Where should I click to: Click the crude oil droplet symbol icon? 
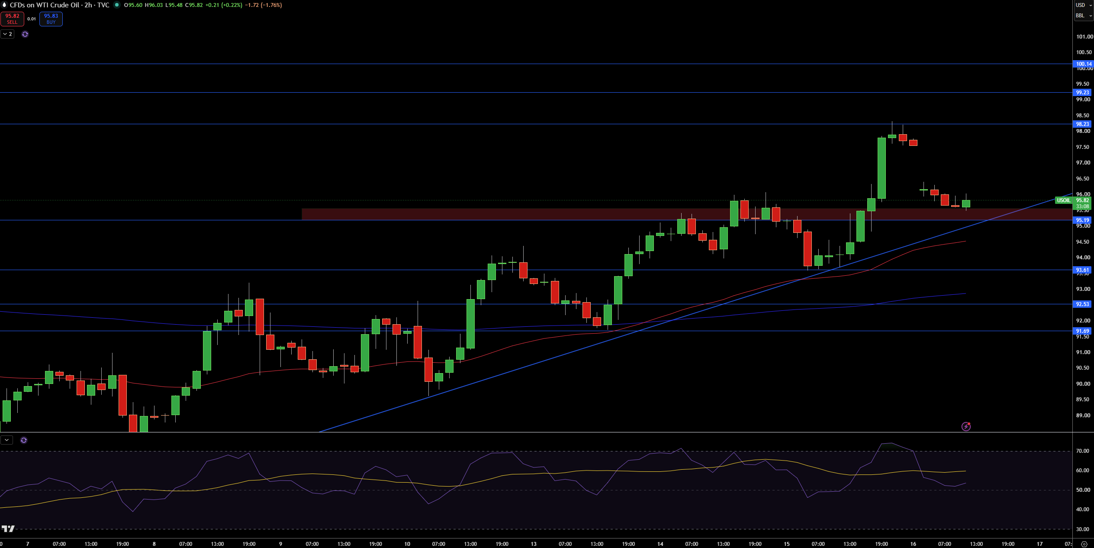4,5
